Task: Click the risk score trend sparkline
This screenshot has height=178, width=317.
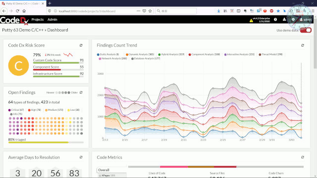Action: [68, 55]
